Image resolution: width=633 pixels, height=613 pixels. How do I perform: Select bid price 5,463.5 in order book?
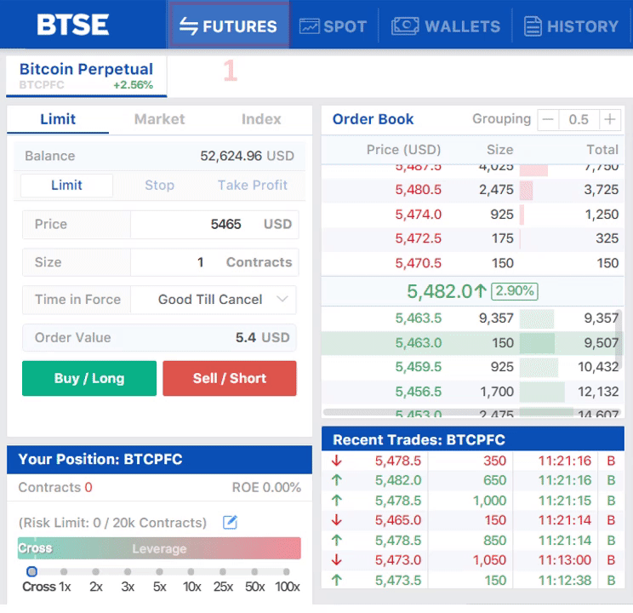[x=419, y=318]
